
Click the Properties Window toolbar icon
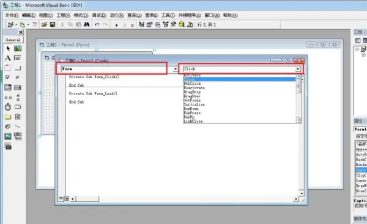click(x=149, y=24)
